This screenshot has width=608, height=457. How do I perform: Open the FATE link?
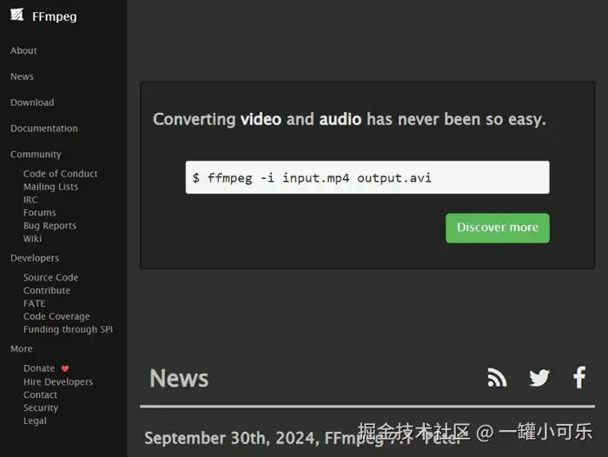click(34, 303)
